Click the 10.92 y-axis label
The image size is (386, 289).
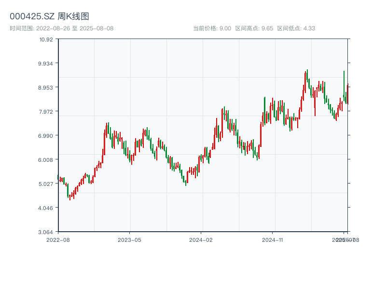click(46, 39)
